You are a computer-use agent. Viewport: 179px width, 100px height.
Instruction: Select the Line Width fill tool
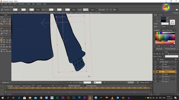click(x=1, y=33)
